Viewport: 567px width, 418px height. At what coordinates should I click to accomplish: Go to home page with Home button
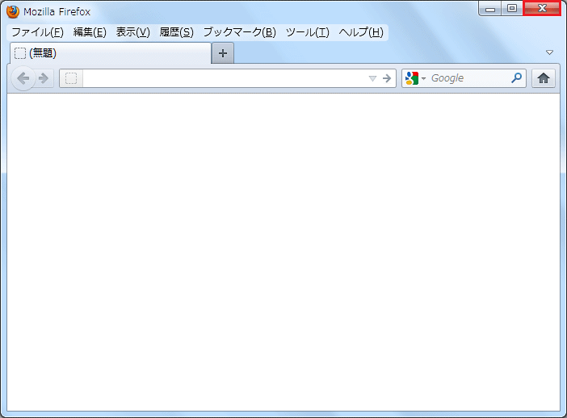pyautogui.click(x=544, y=78)
